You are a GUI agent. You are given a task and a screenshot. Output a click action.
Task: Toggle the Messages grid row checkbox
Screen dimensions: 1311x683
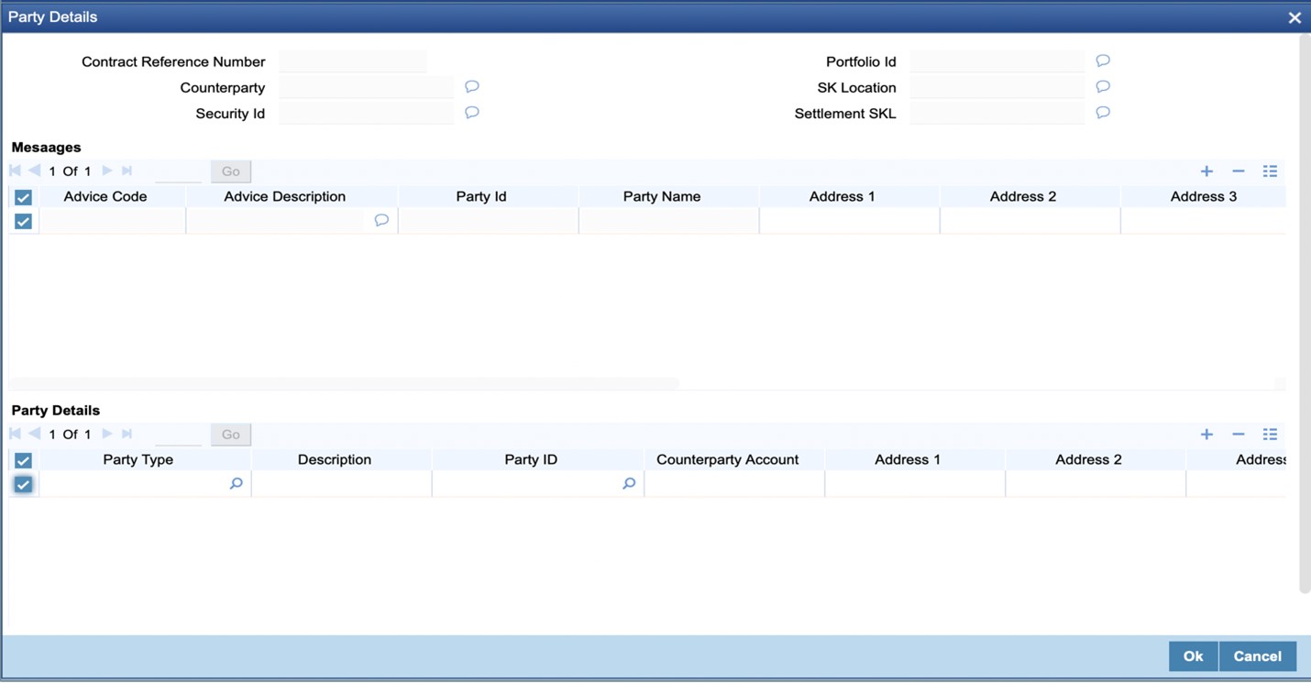point(23,221)
